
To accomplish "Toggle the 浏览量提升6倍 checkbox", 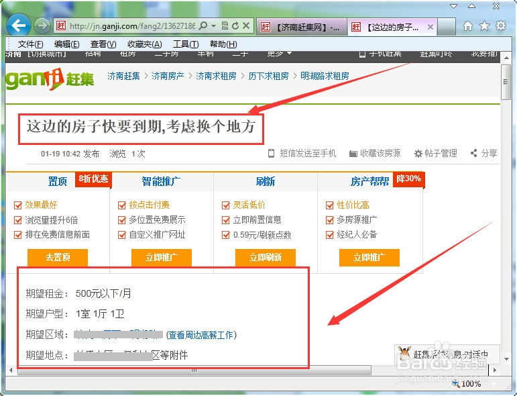I will (18, 220).
